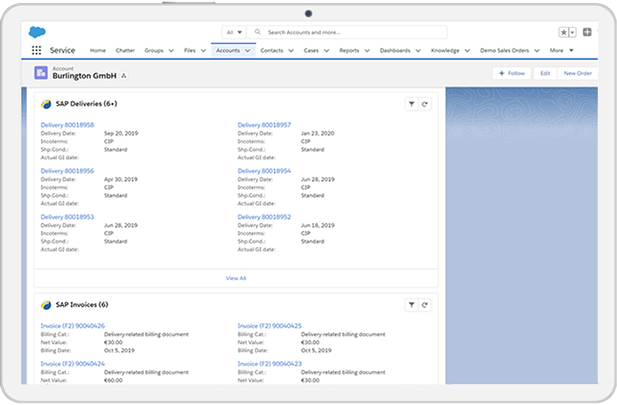The height and width of the screenshot is (405, 617).
Task: Open the Cases tab
Action: [311, 51]
